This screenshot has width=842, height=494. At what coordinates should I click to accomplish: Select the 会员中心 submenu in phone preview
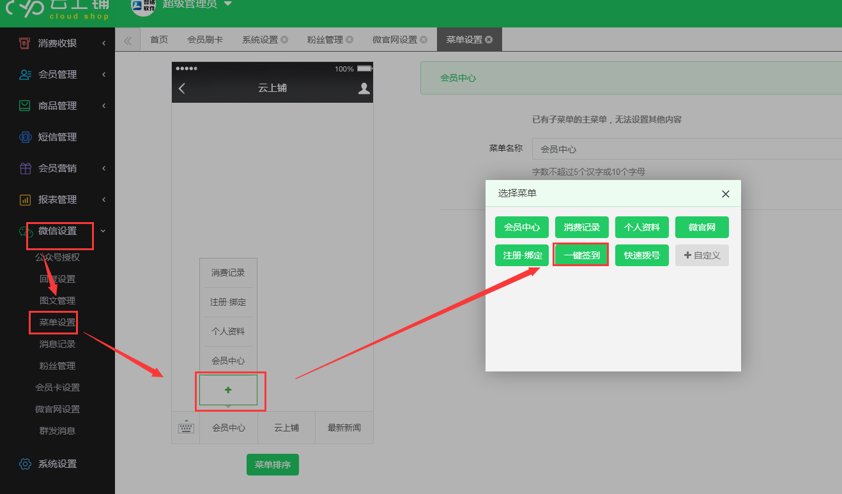pos(228,361)
